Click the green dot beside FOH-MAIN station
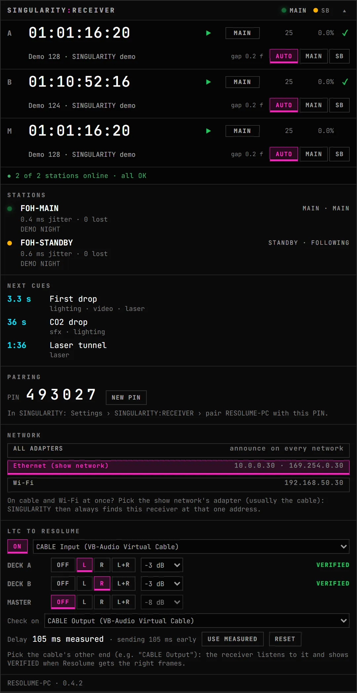This screenshot has height=693, width=357. click(10, 208)
